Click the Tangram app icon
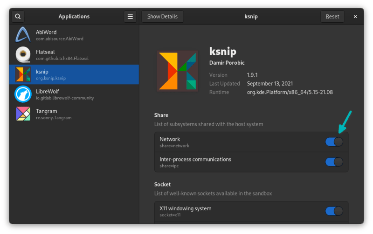Screen dimensions: 373x234 click(23, 114)
